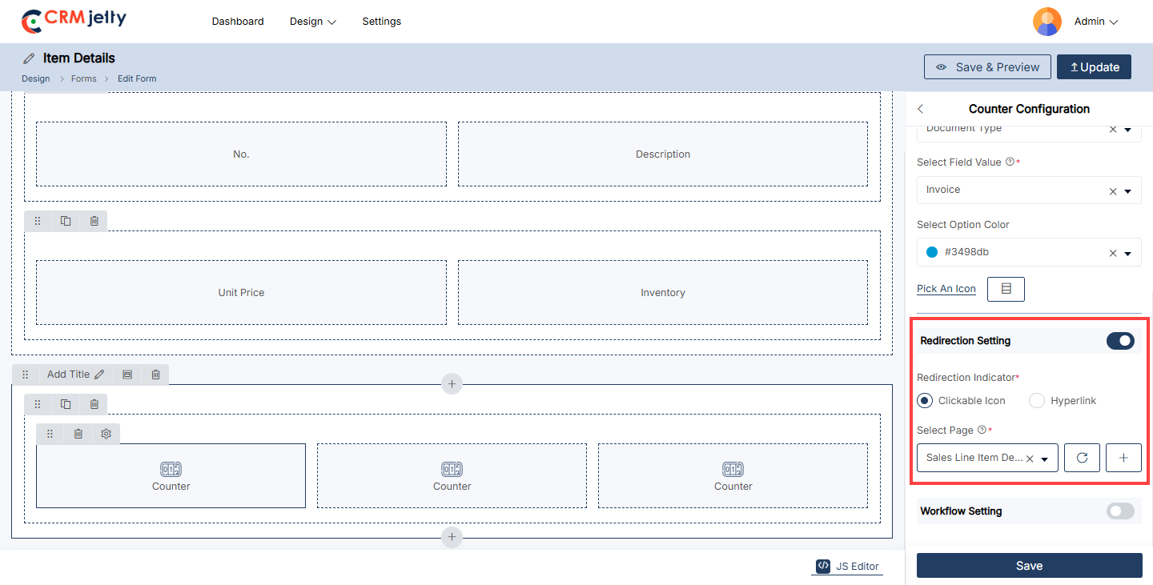Click the pencil icon beside Add Title
Image resolution: width=1153 pixels, height=585 pixels.
tap(99, 374)
